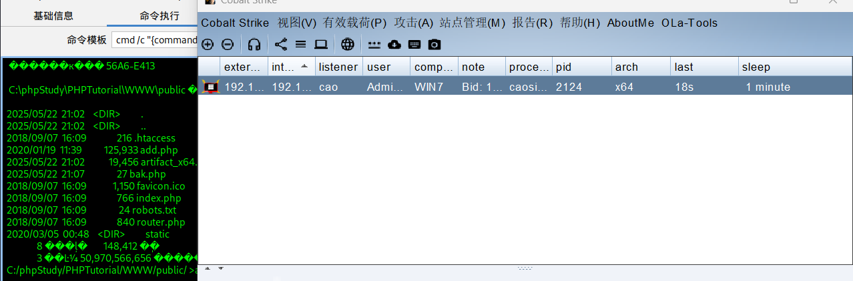This screenshot has width=853, height=281.
Task: Sort by internal column header
Action: [291, 67]
